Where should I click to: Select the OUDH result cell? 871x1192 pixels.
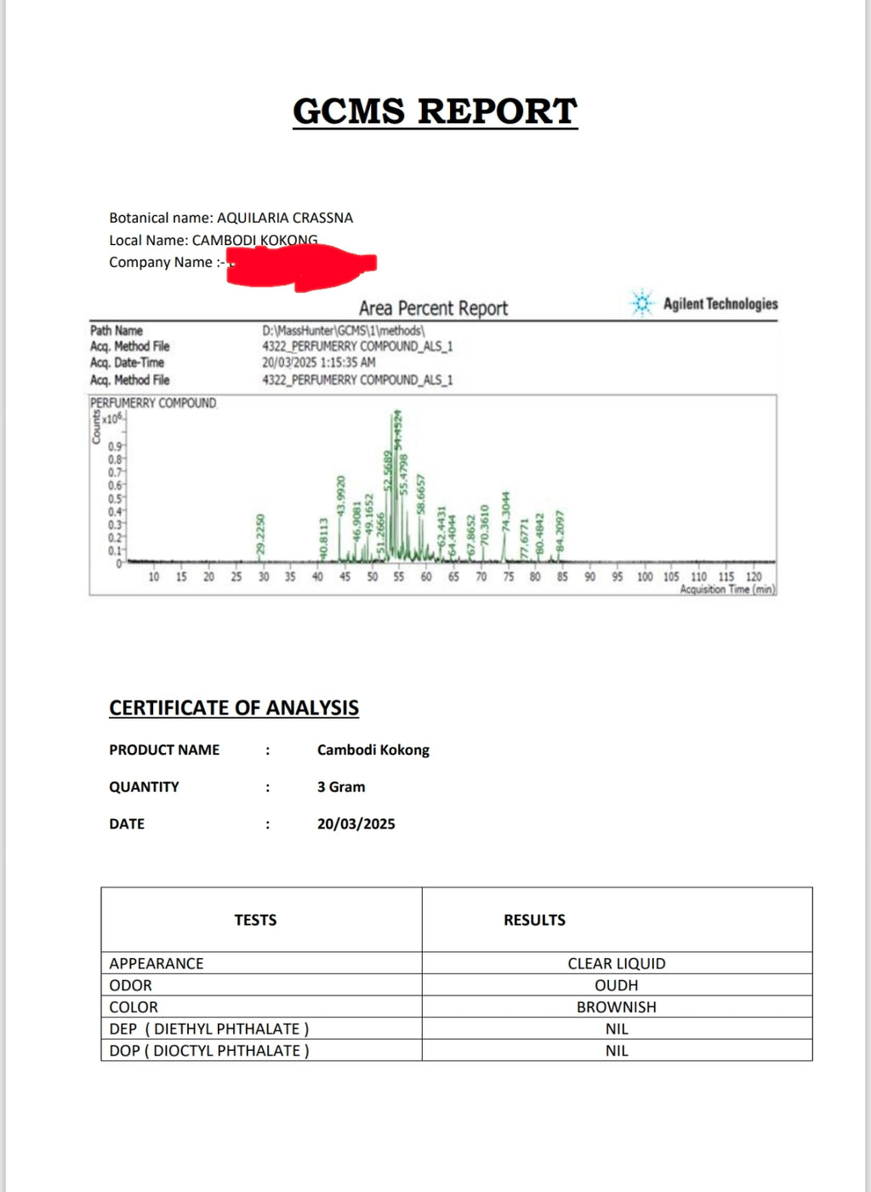coord(617,985)
